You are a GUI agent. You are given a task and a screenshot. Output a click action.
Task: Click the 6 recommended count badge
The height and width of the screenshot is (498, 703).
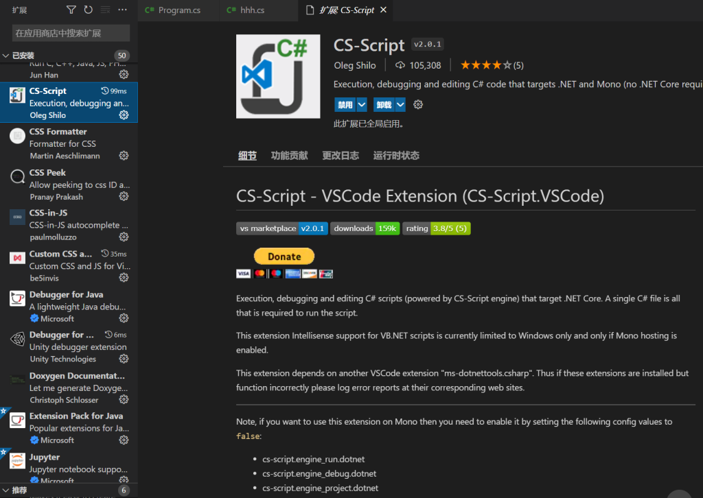[124, 490]
